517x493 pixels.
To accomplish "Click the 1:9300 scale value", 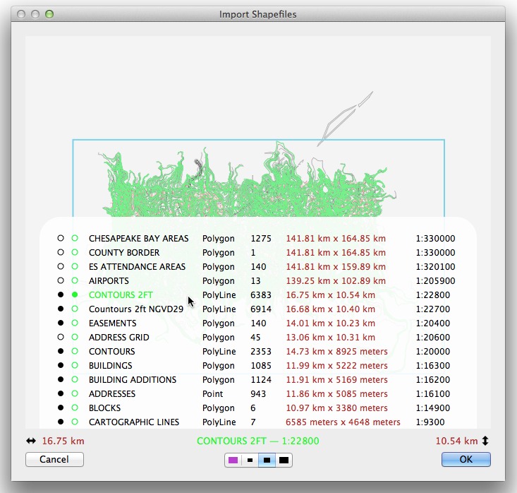I will click(430, 422).
